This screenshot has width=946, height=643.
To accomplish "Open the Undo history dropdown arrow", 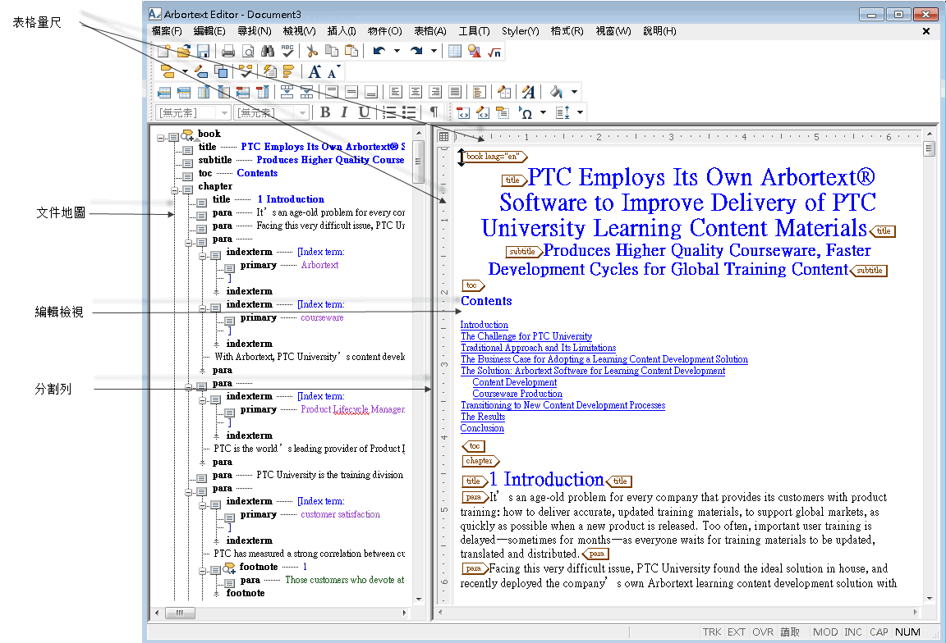I will (x=397, y=51).
